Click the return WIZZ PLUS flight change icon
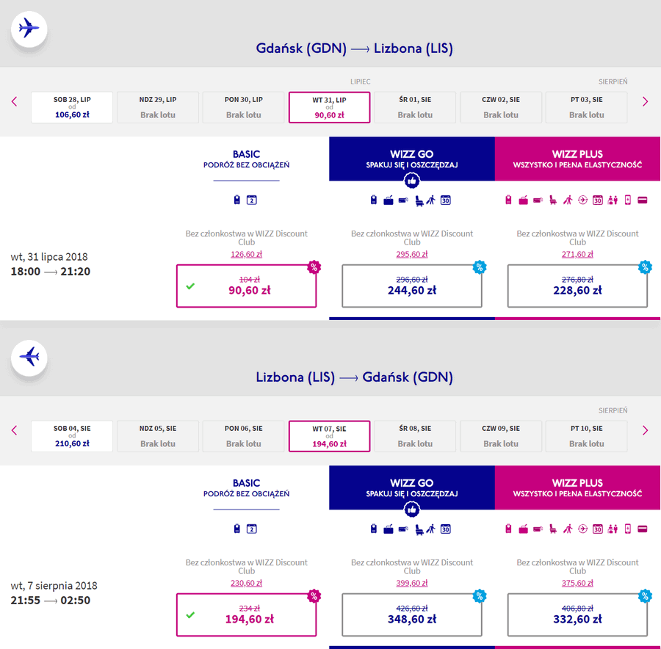The image size is (661, 649). (x=582, y=529)
